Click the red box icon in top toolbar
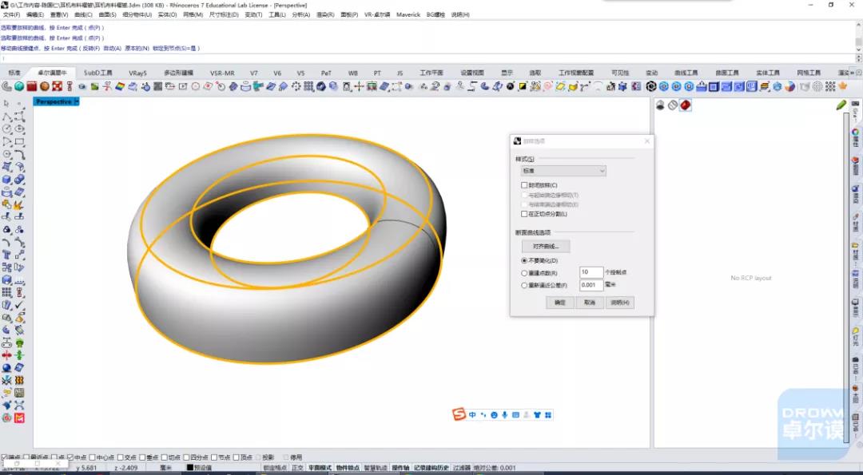863x475 pixels. [32, 86]
